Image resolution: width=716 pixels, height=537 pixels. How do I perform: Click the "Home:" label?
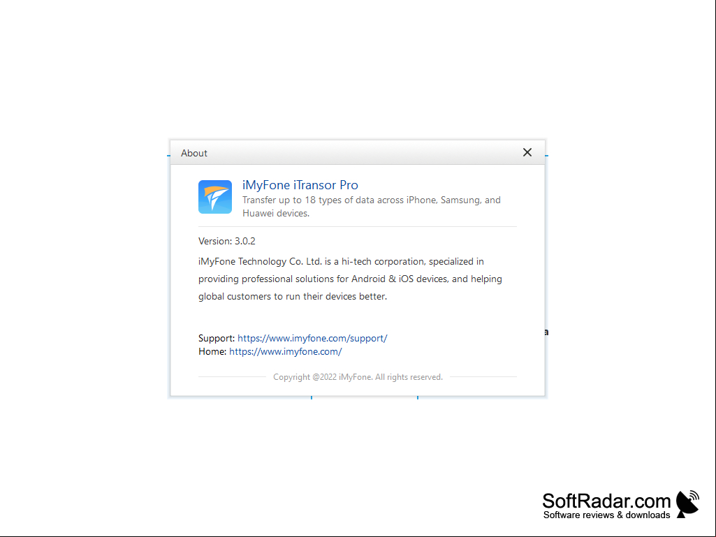click(212, 352)
